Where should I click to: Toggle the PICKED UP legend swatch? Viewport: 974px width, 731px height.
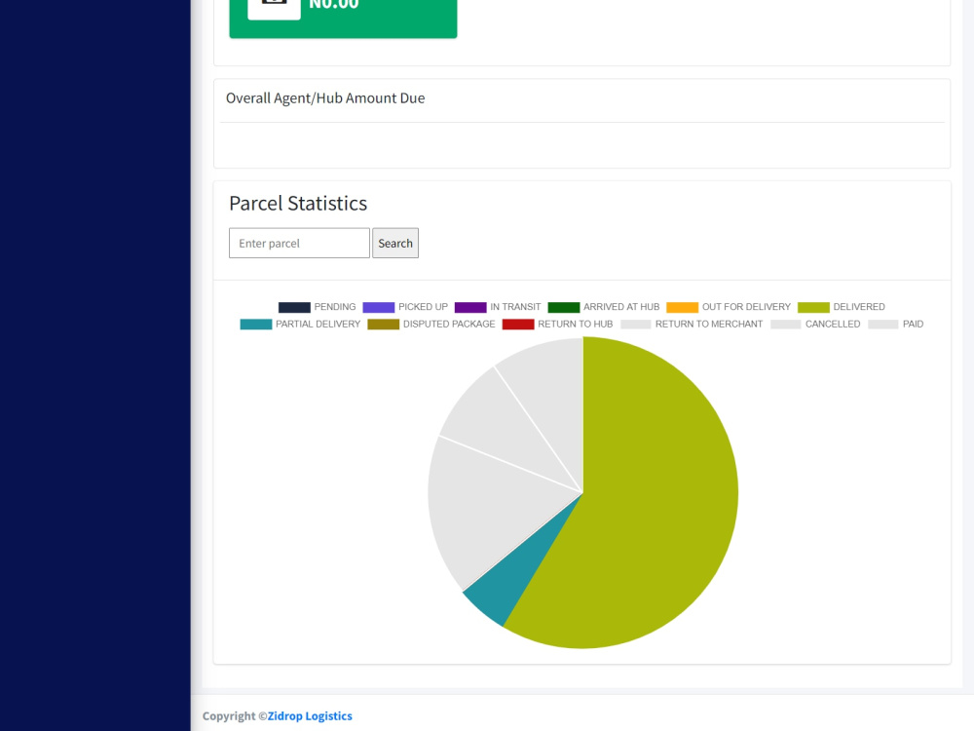378,307
